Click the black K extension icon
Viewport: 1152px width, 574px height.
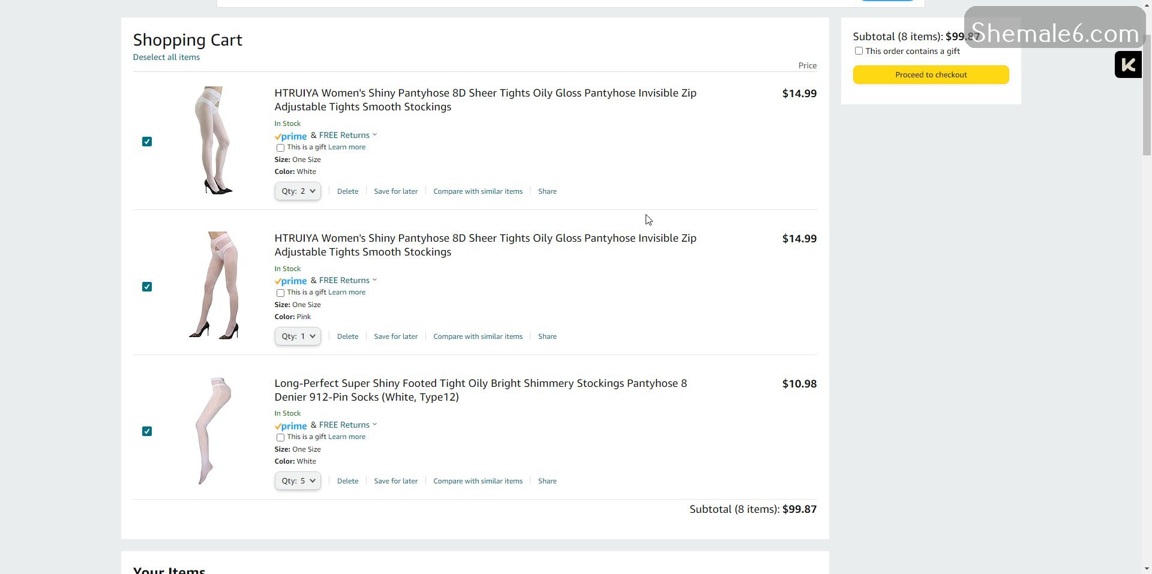(x=1127, y=65)
